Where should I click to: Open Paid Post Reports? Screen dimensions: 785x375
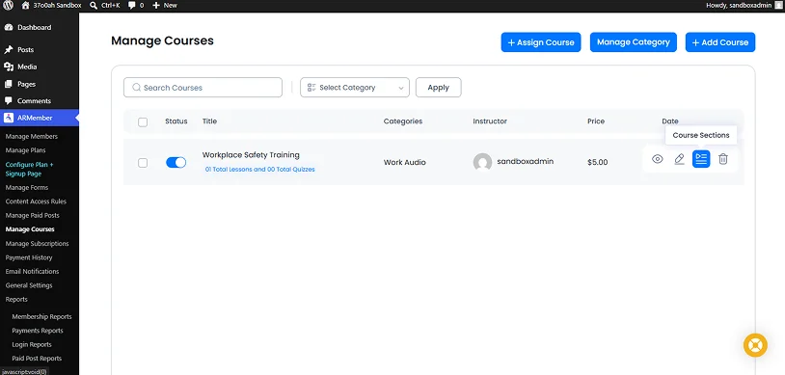[x=37, y=359]
